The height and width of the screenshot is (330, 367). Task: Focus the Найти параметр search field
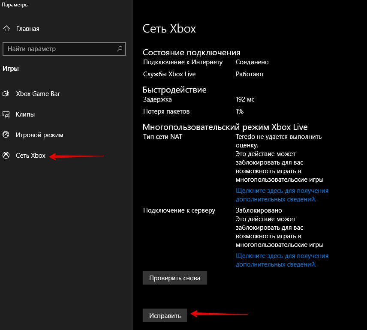tap(64, 49)
